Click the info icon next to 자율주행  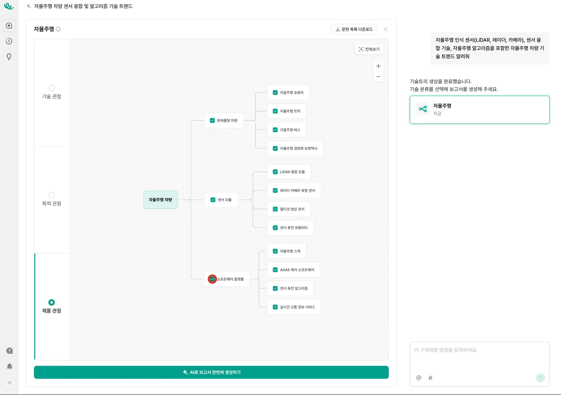pos(58,29)
